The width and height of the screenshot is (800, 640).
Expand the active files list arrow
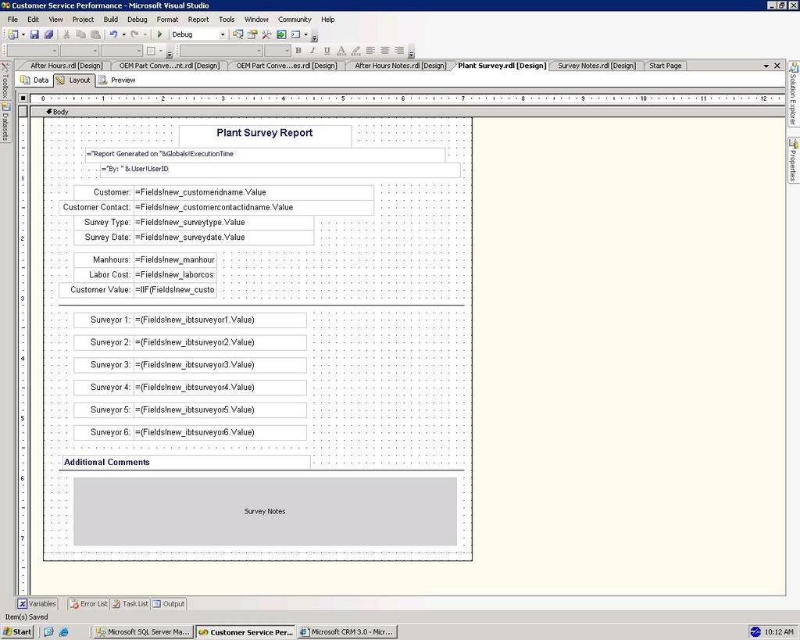coord(766,66)
